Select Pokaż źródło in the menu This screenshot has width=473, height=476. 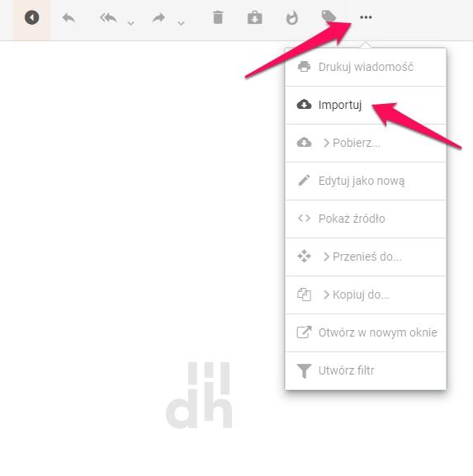(x=366, y=219)
